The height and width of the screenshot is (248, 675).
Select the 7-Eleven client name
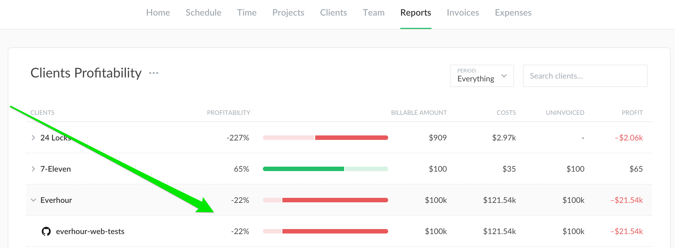tap(55, 169)
